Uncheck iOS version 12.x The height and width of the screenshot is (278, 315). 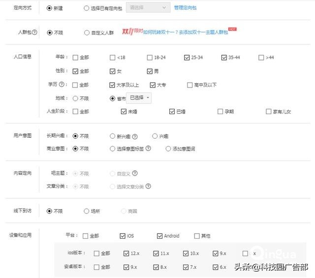tap(126, 253)
